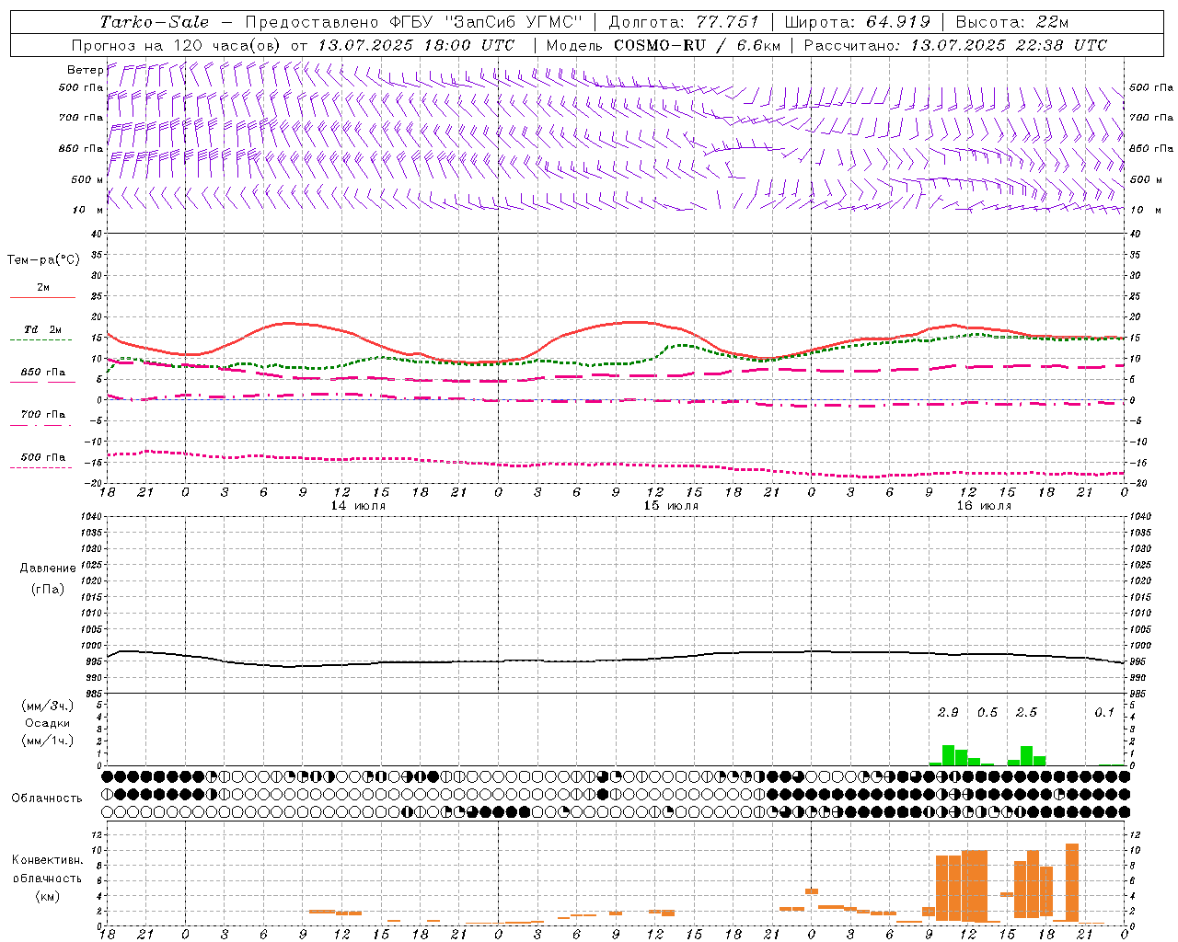Click the precipitation total "0.5"
Viewport: 1178px width, 942px height.
pos(987,713)
